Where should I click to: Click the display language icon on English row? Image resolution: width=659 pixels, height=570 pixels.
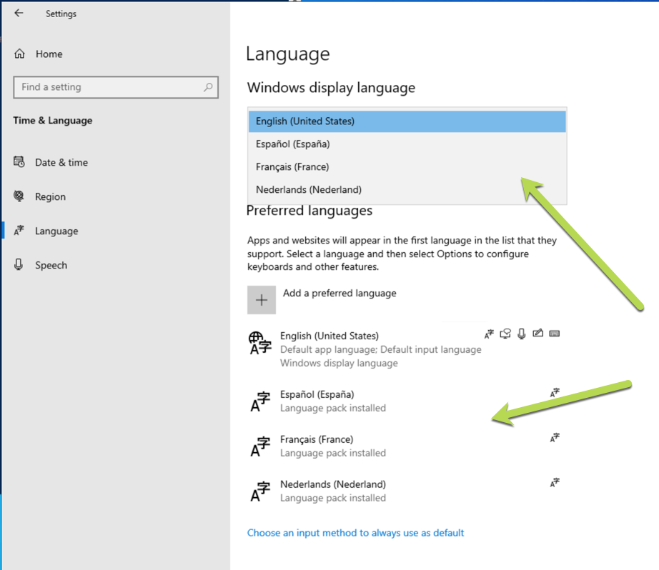pyautogui.click(x=489, y=334)
